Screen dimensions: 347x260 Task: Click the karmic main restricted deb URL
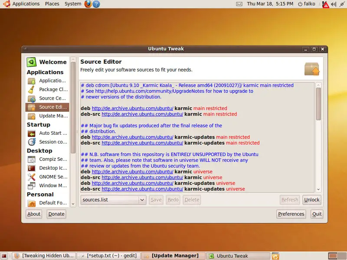tap(132, 108)
